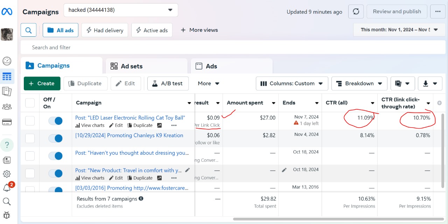Open the Export download dropdown
This screenshot has height=224, width=448.
430,84
